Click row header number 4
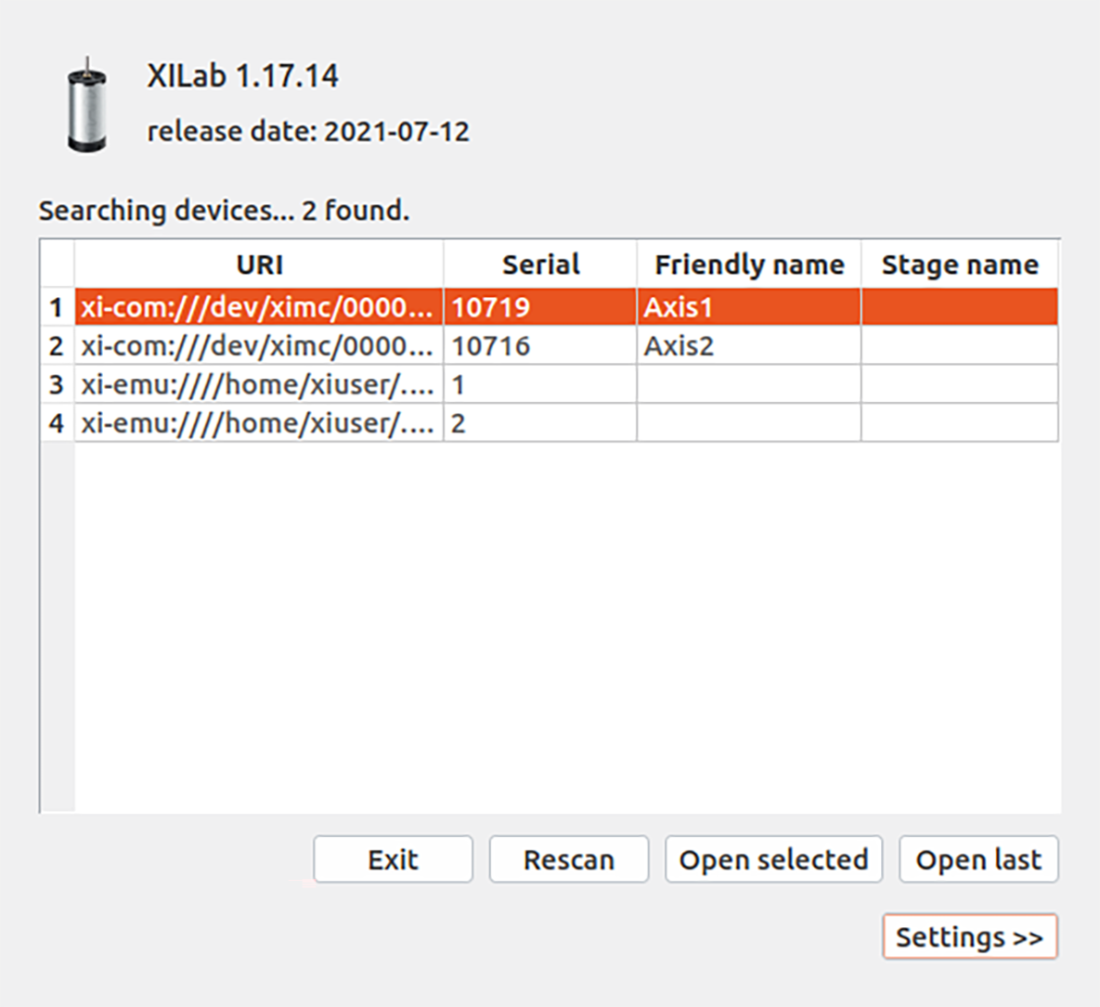The height and width of the screenshot is (1007, 1100). coord(57,423)
